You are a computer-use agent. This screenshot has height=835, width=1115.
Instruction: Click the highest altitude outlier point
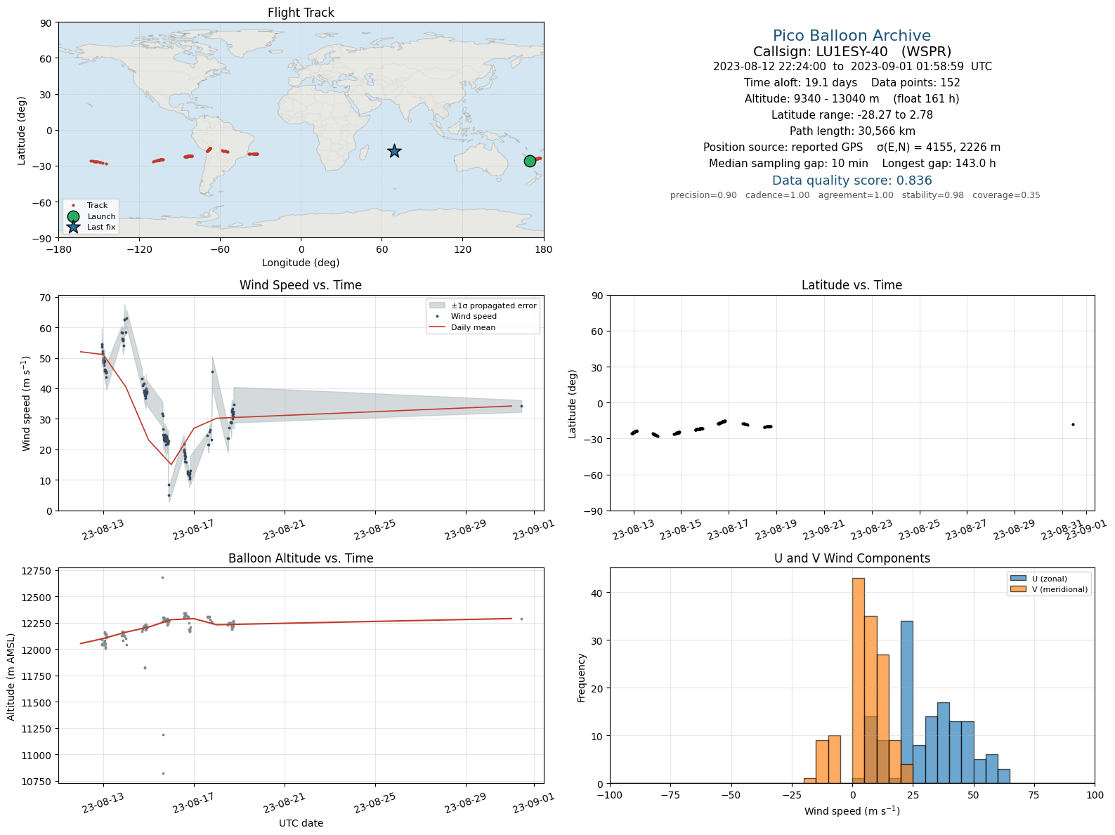[162, 577]
